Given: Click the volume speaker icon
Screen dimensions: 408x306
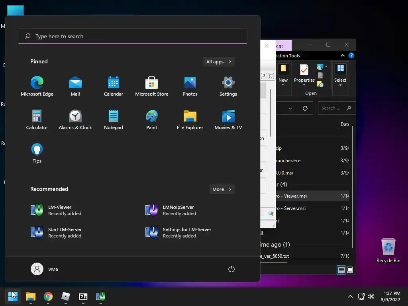Looking at the screenshot, I should (371, 296).
